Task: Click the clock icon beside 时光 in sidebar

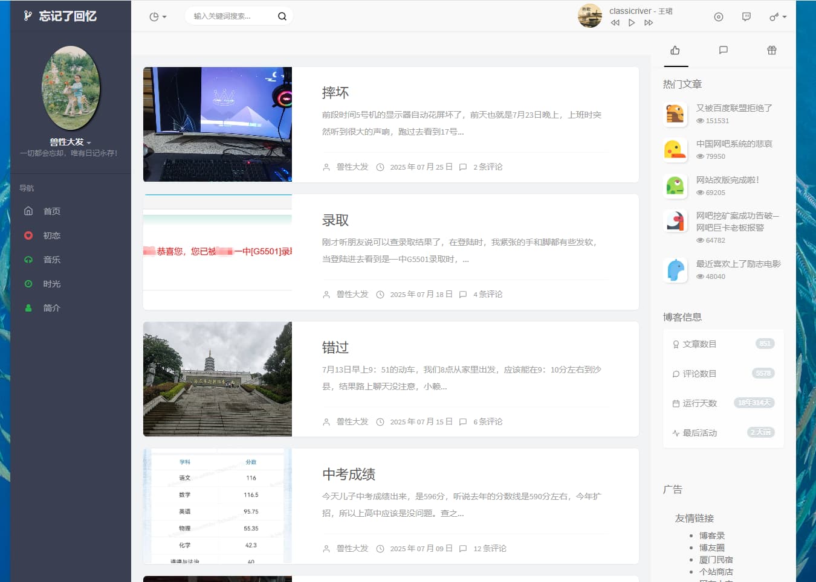Action: pos(29,284)
